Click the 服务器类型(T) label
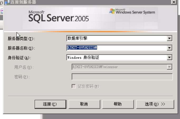The width and height of the screenshot is (180, 119). click(x=21, y=39)
